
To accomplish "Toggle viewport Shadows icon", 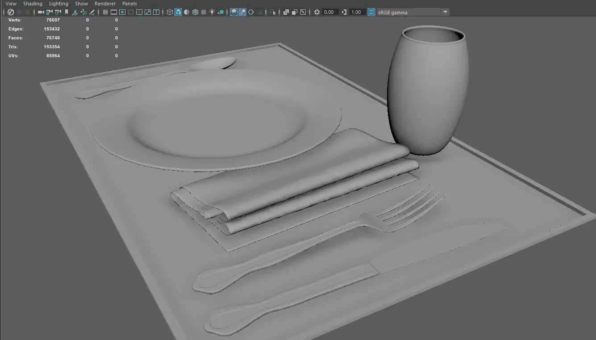I will click(x=221, y=12).
